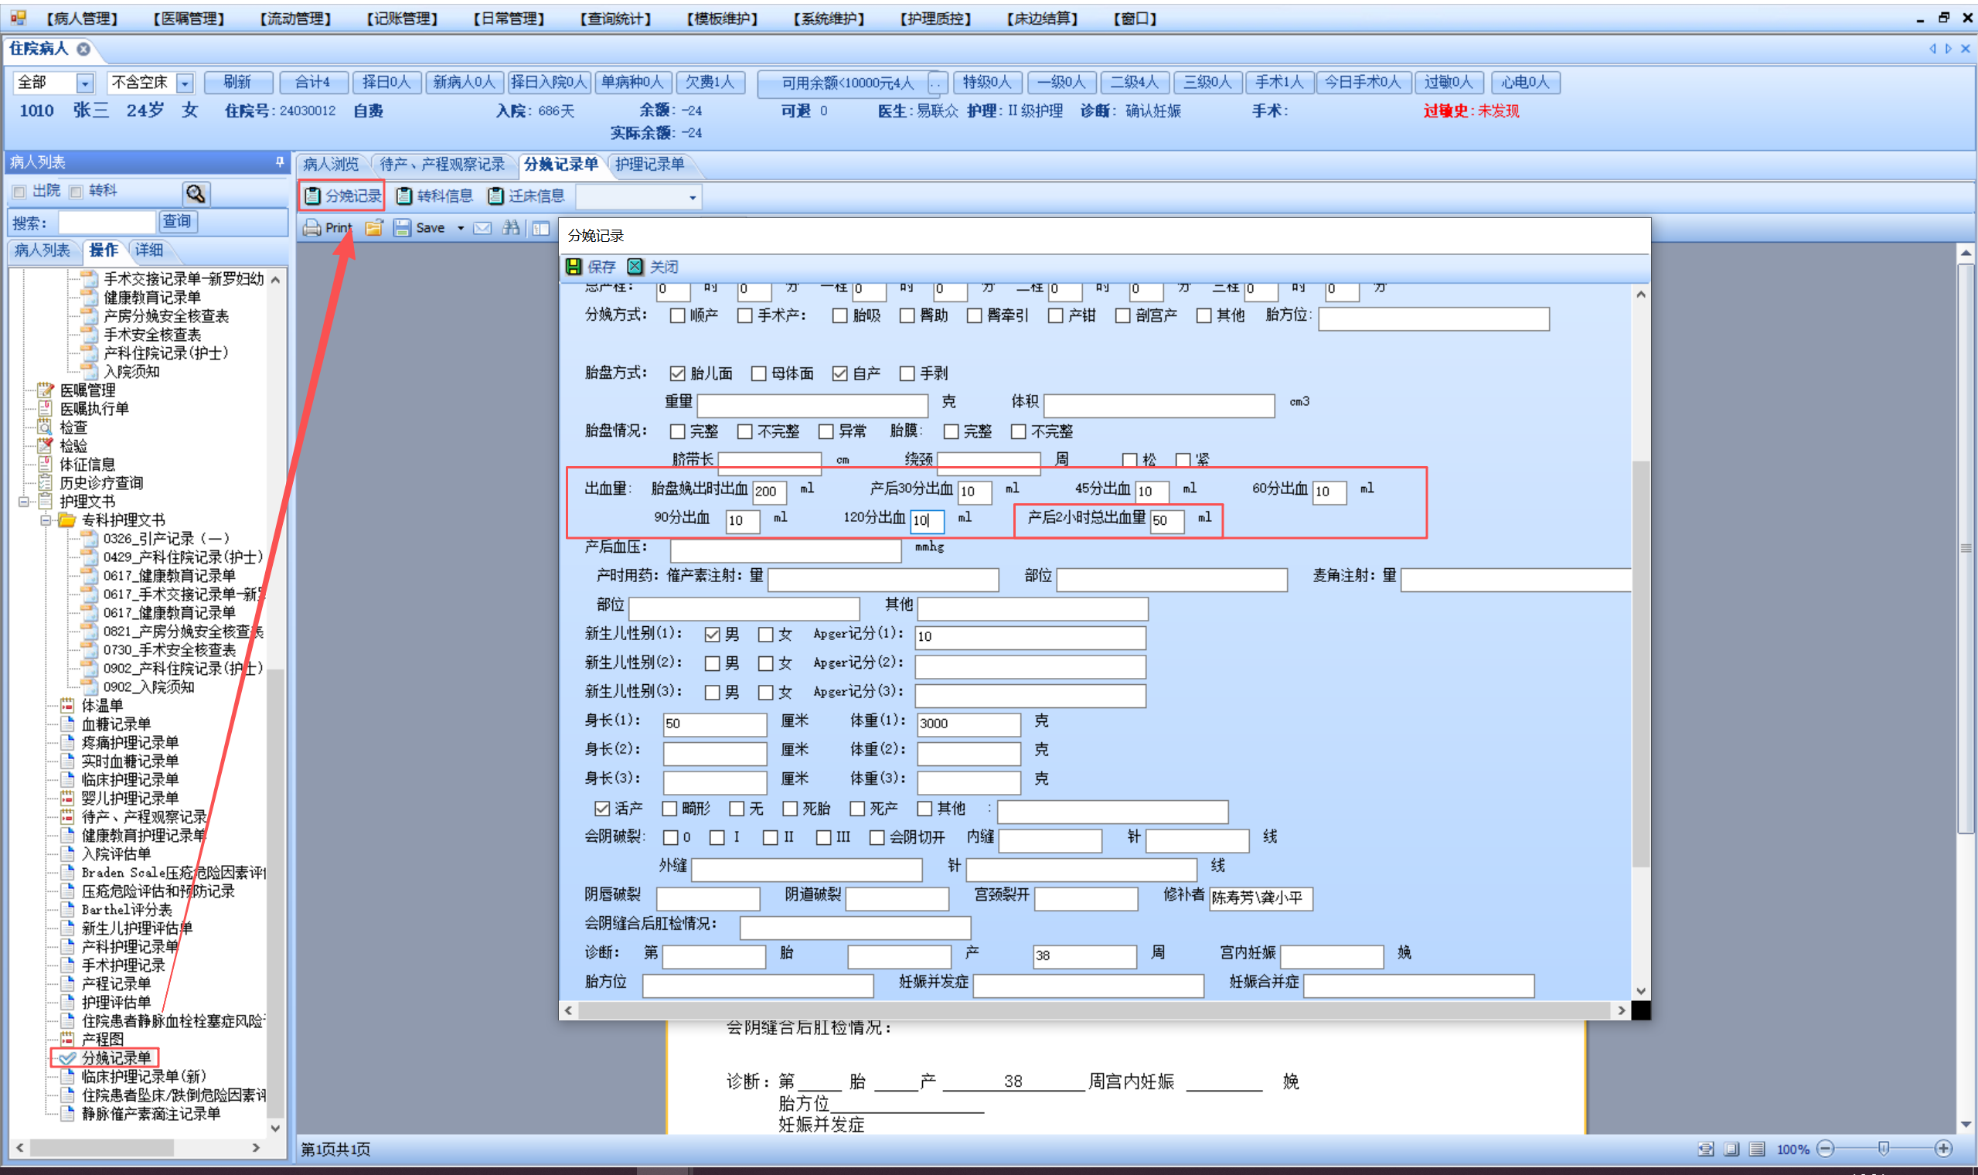Image resolution: width=1978 pixels, height=1175 pixels.
Task: Collapse the 专科护理文书 tree folder
Action: click(x=46, y=520)
